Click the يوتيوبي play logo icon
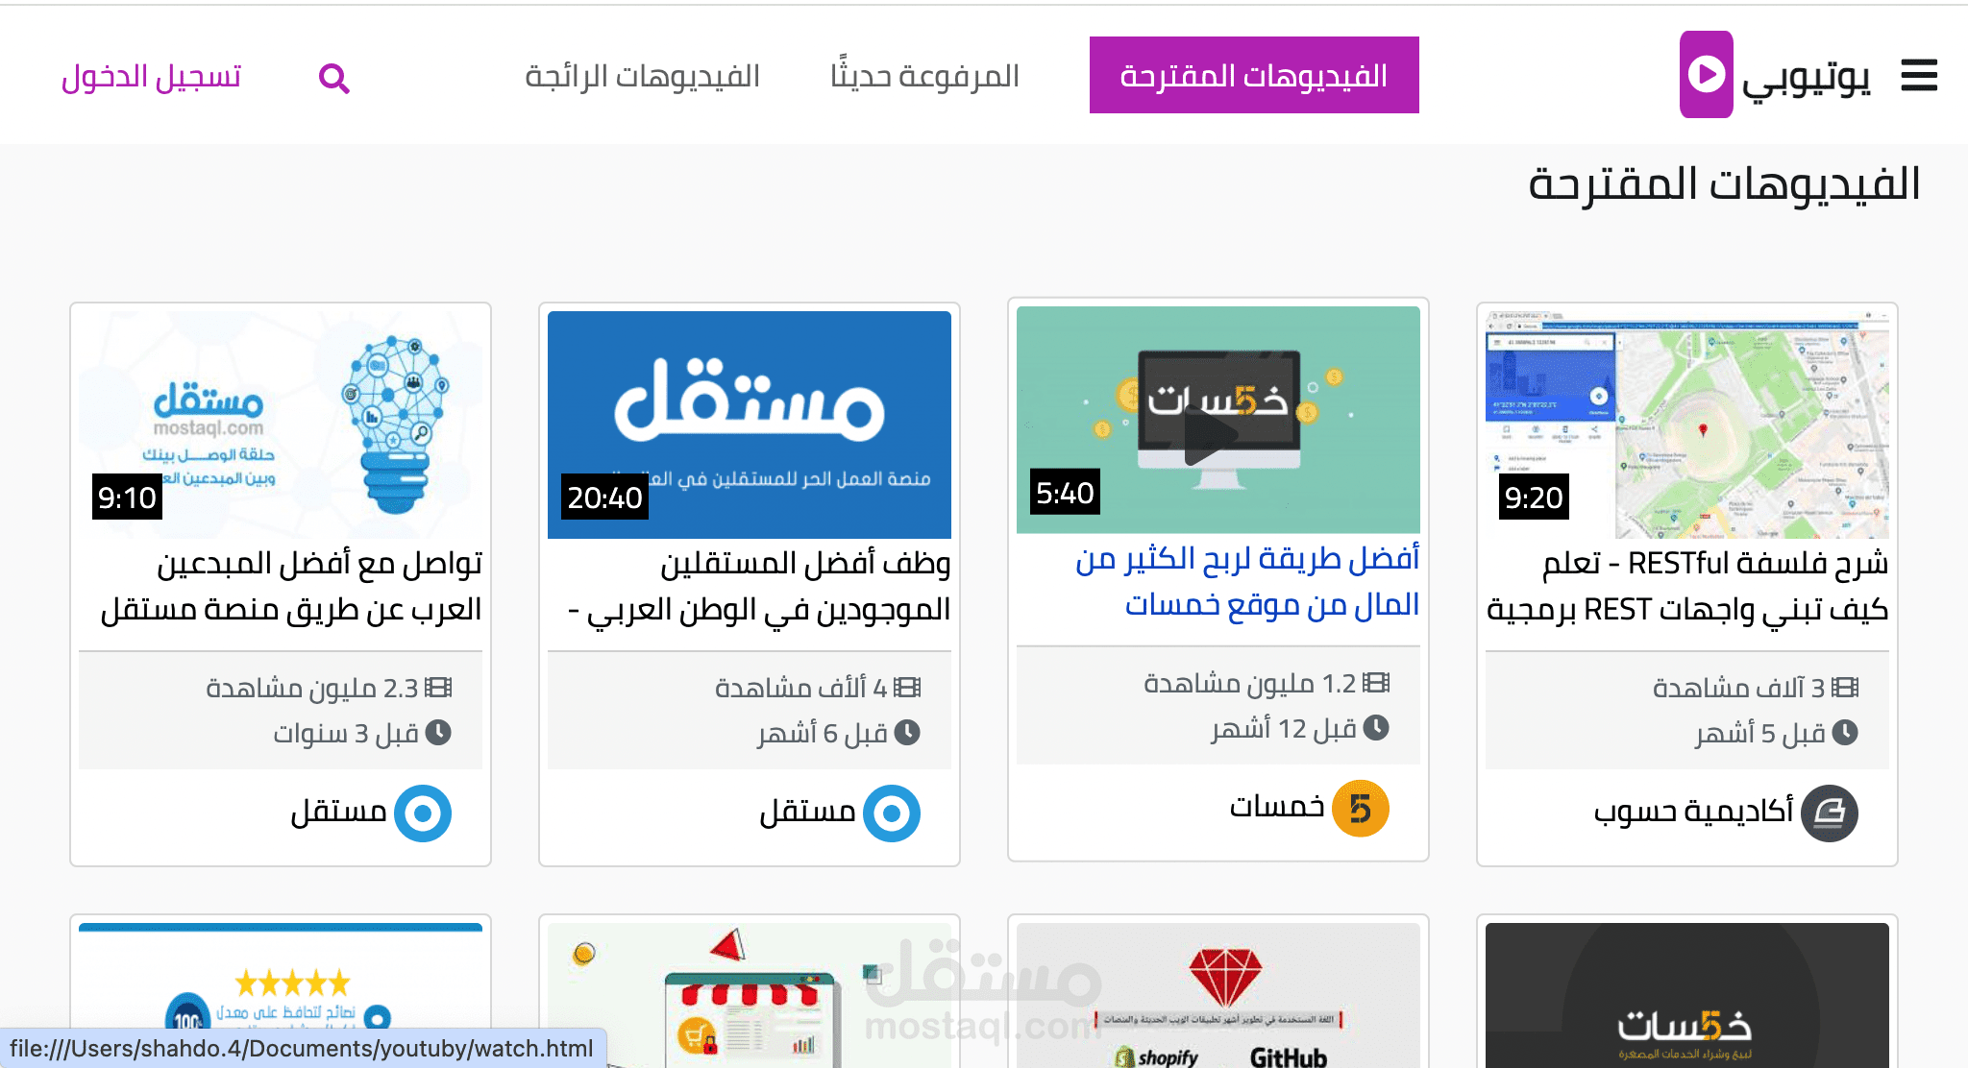Screen dimensions: 1968x1068 point(1706,74)
